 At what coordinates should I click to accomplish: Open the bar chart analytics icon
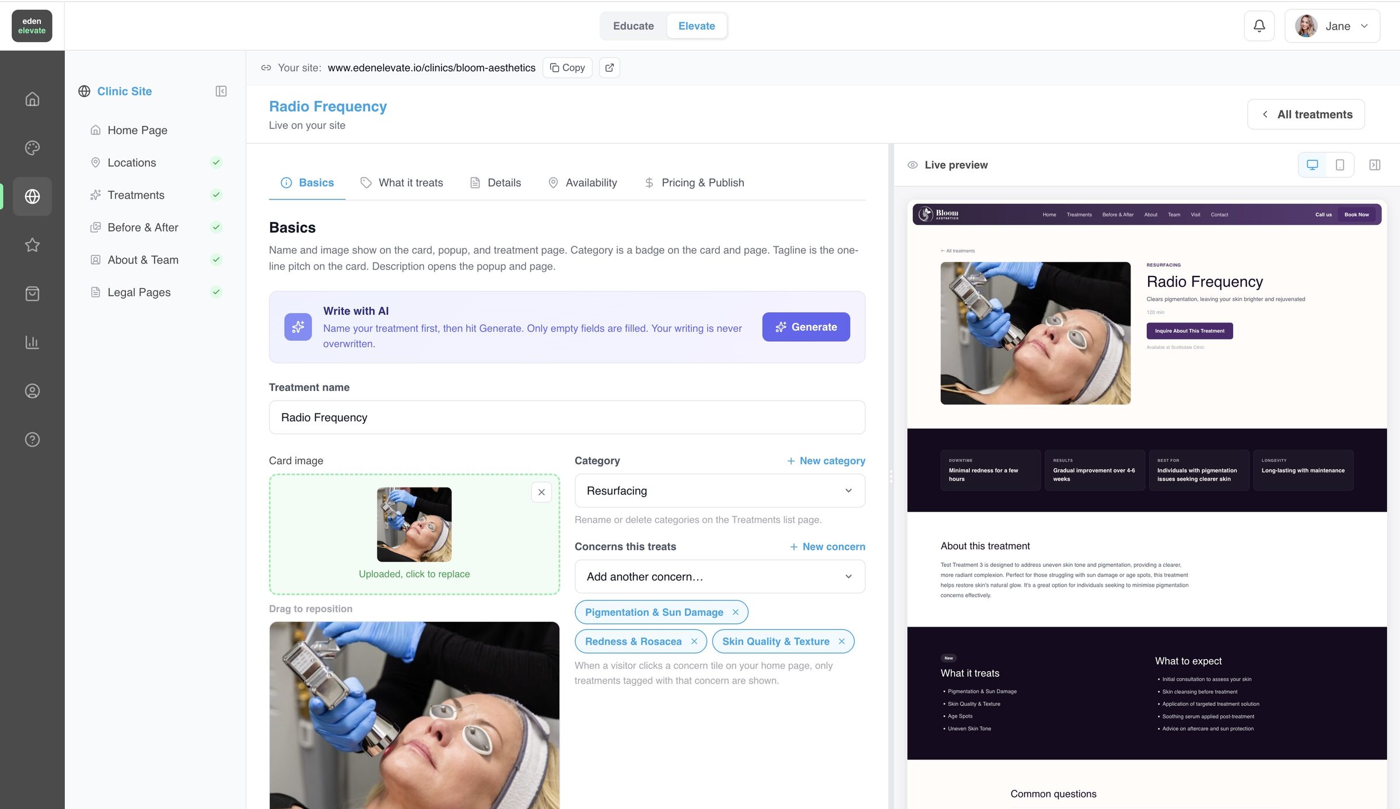pos(32,342)
